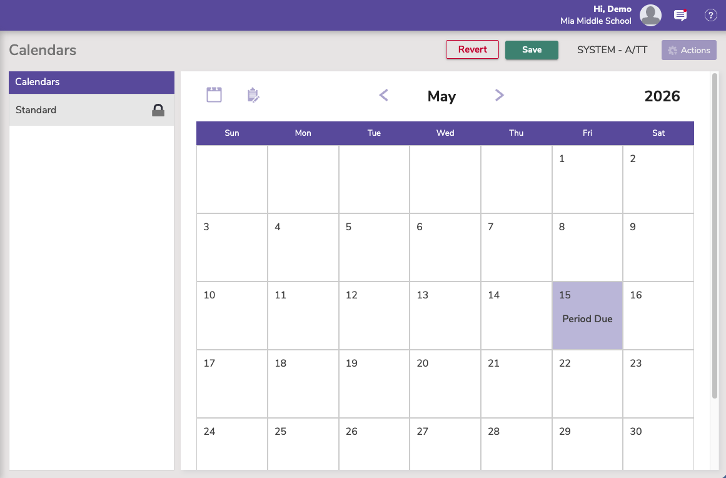Click the lock icon on Standard calendar
This screenshot has height=478, width=726.
click(x=158, y=110)
